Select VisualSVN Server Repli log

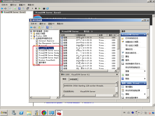coord(49,58)
